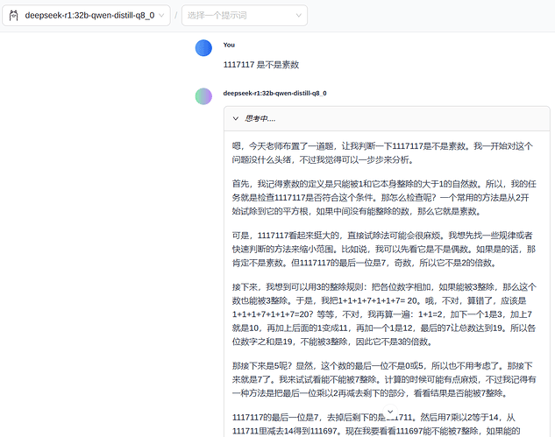Image resolution: width=555 pixels, height=437 pixels.
Task: Click the 思考中.... header label
Action: click(x=260, y=118)
